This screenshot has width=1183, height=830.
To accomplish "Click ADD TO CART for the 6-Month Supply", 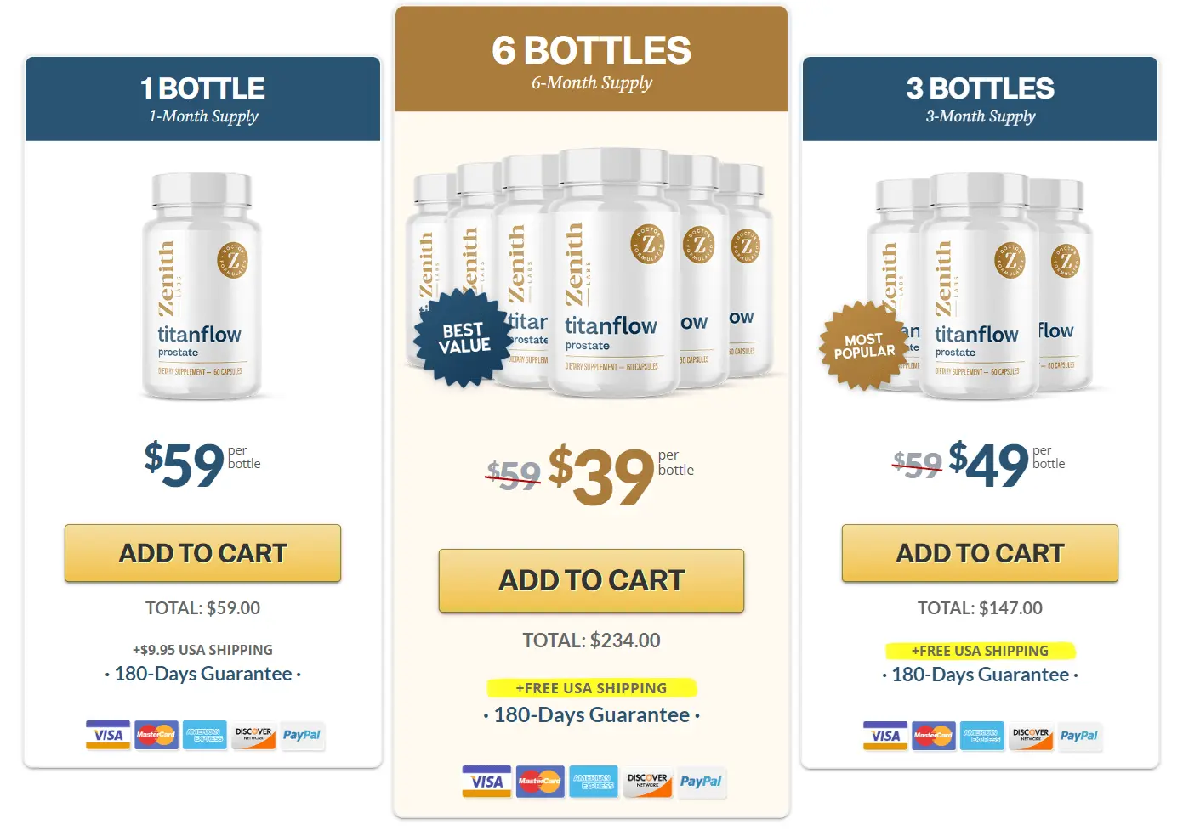I will pos(591,581).
